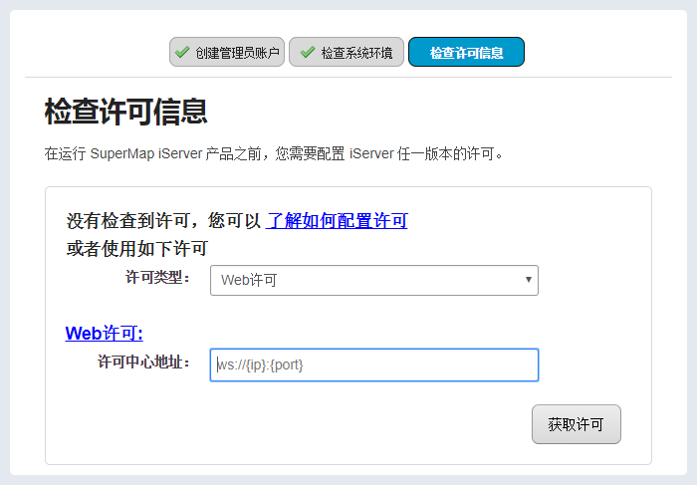Click the green checkmark beside 创建管理员账户

tap(181, 52)
